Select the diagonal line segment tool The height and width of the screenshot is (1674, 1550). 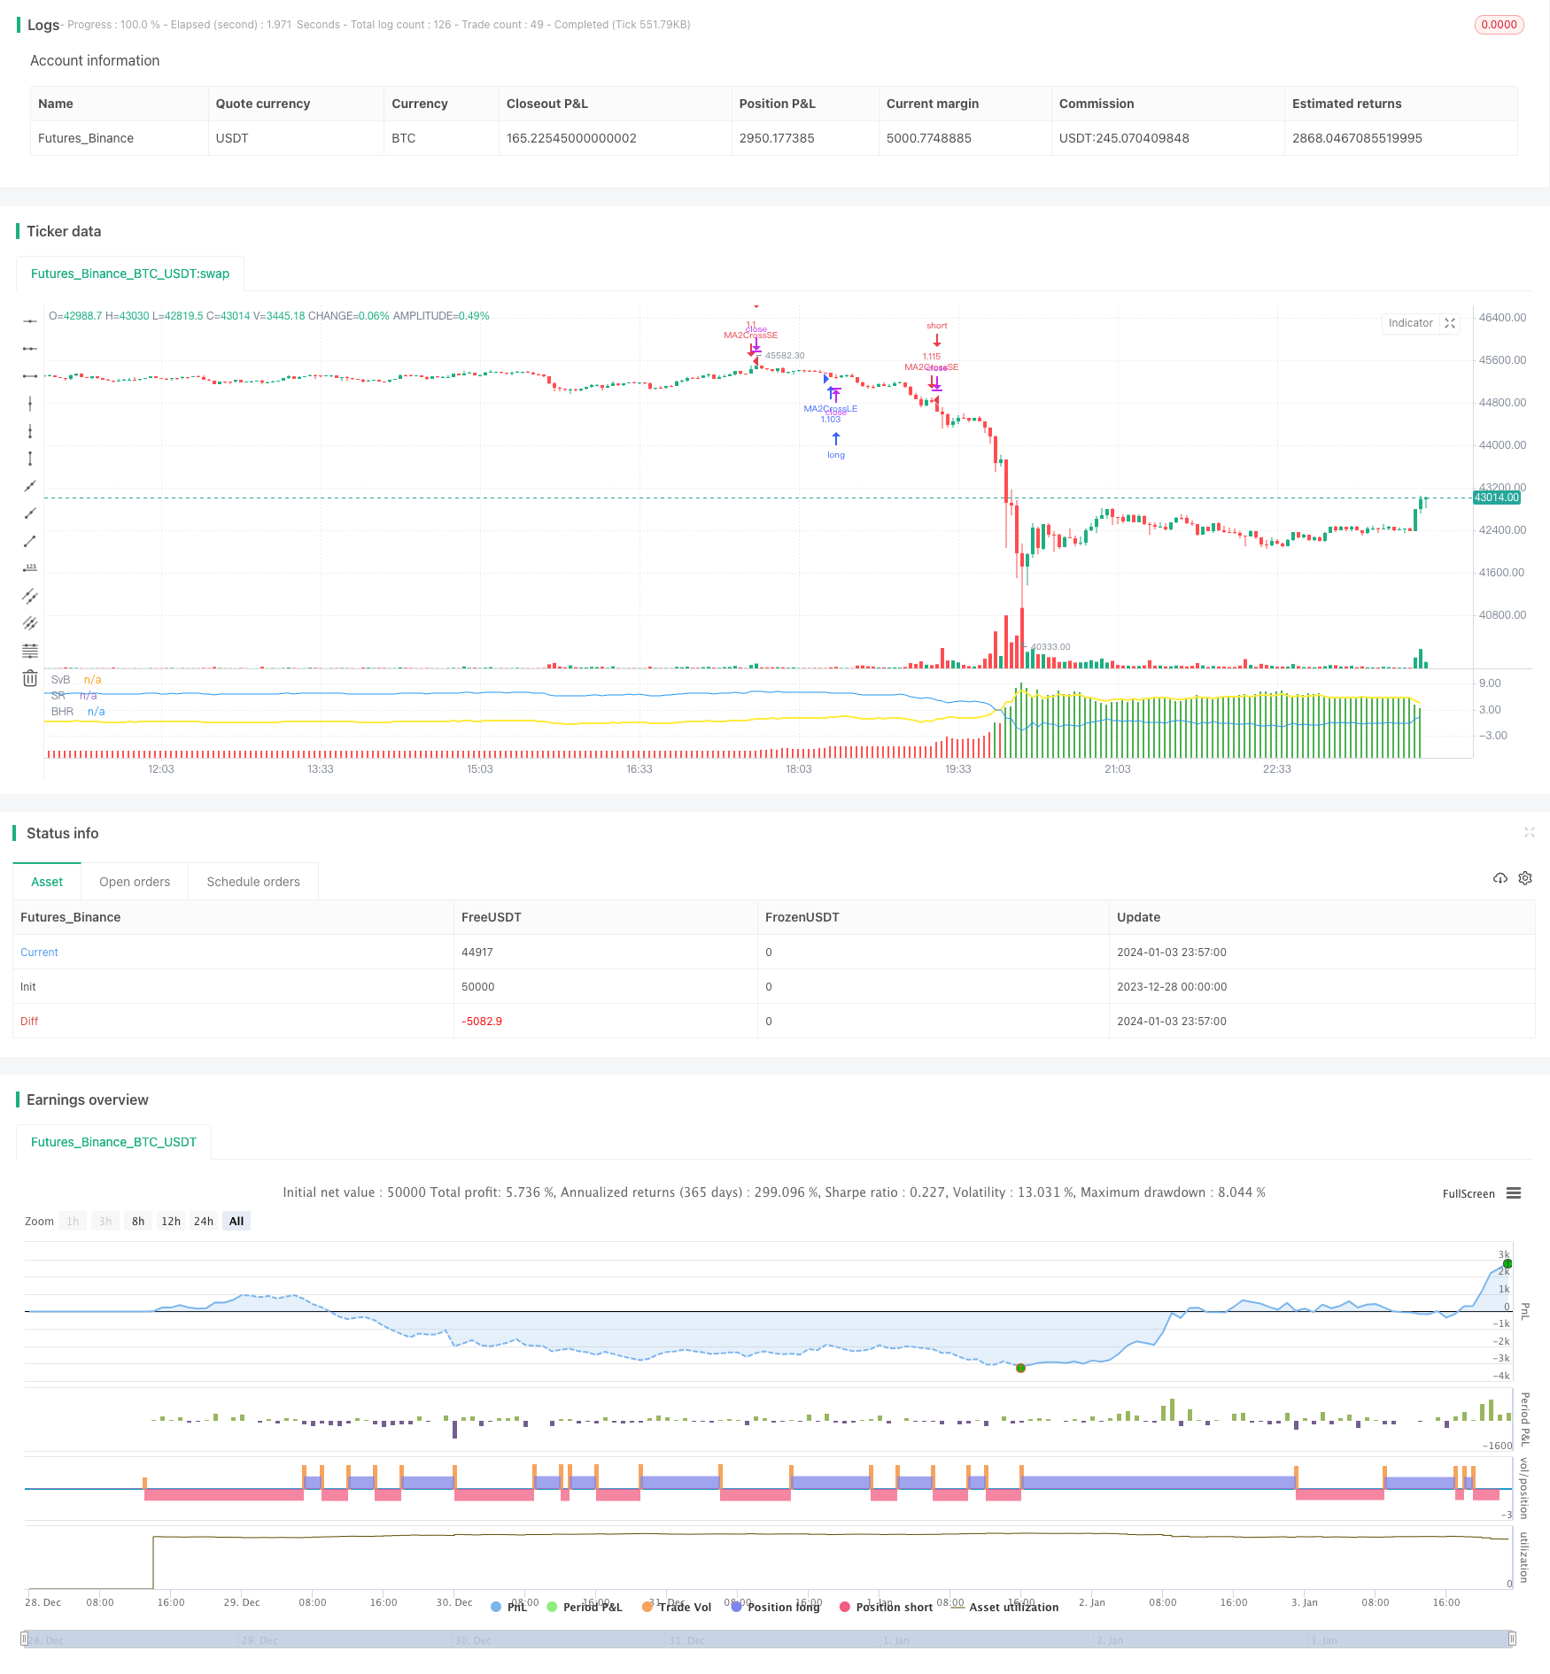[x=30, y=541]
